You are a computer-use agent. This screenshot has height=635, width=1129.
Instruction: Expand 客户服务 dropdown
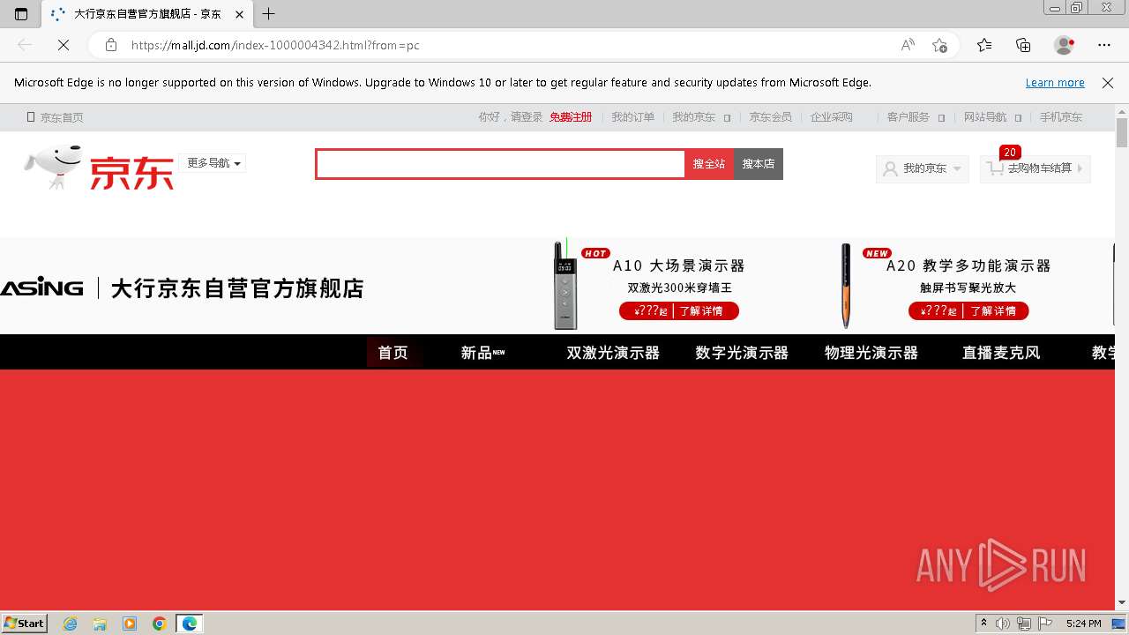916,117
